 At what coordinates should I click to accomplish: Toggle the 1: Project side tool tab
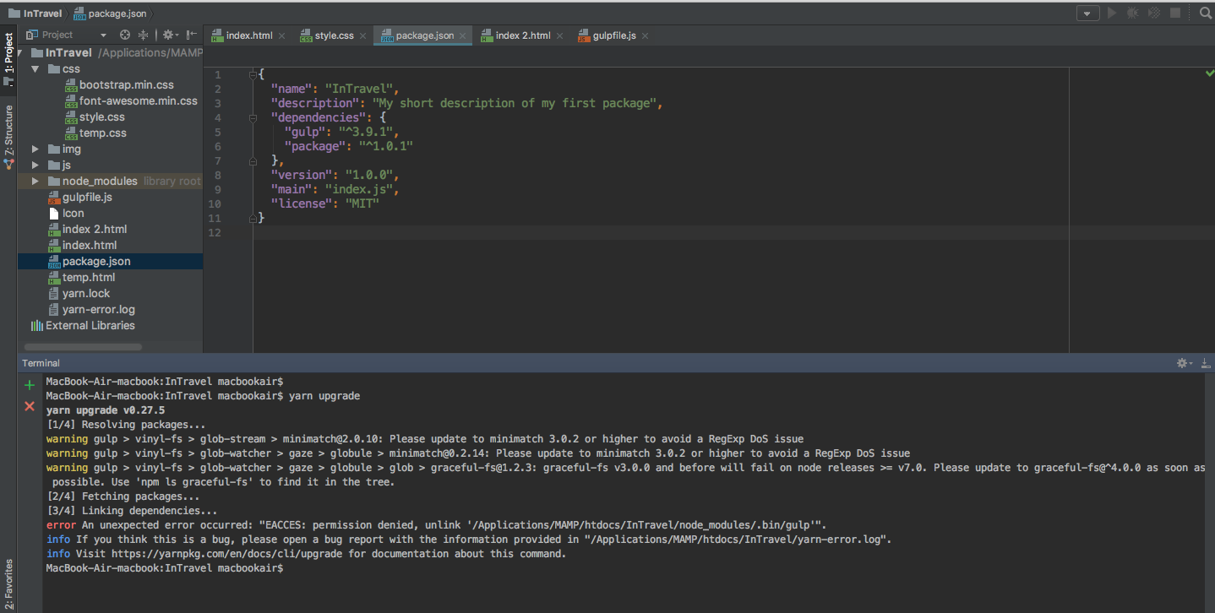point(8,59)
